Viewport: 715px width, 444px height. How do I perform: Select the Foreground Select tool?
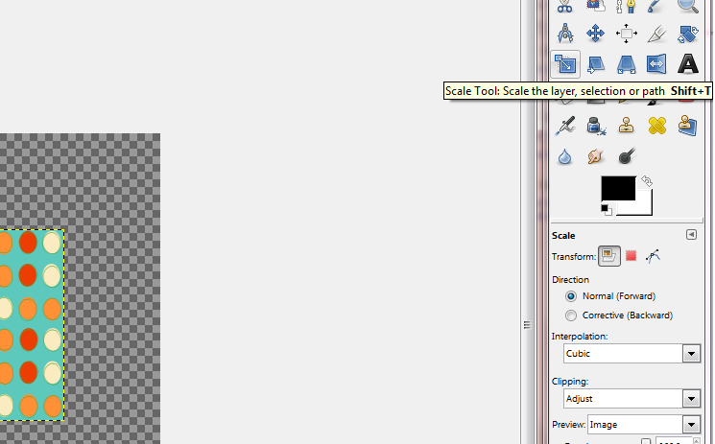click(596, 6)
